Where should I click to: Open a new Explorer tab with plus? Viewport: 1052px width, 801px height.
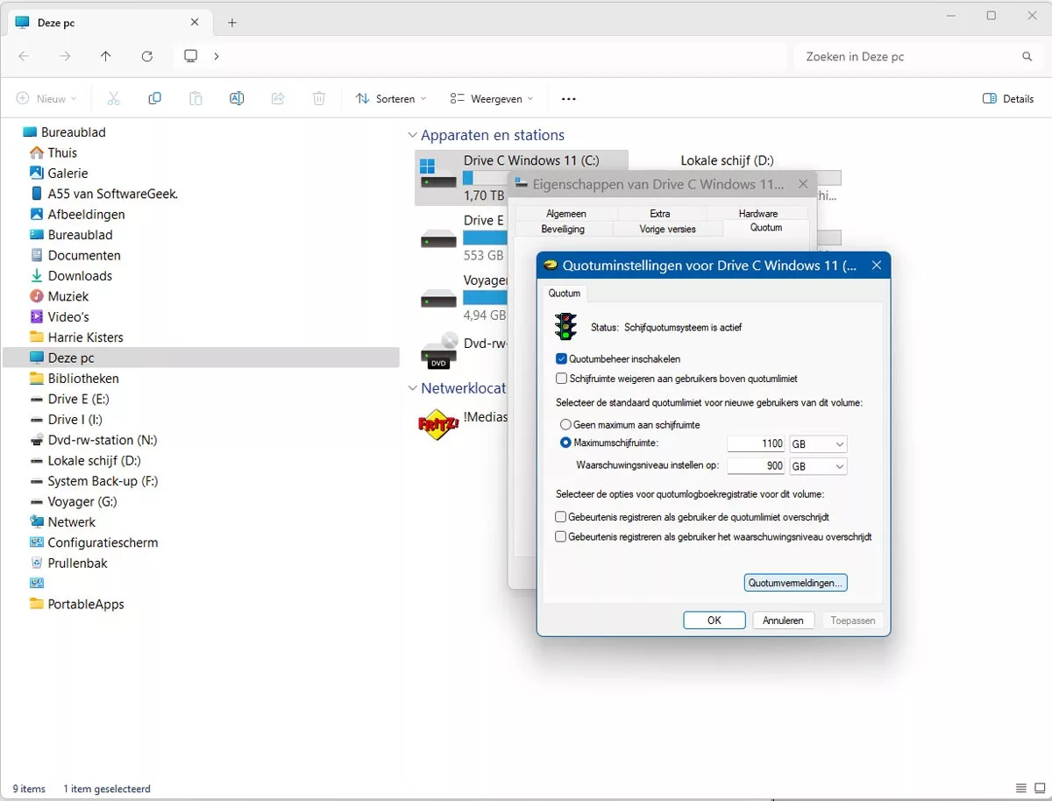point(232,23)
